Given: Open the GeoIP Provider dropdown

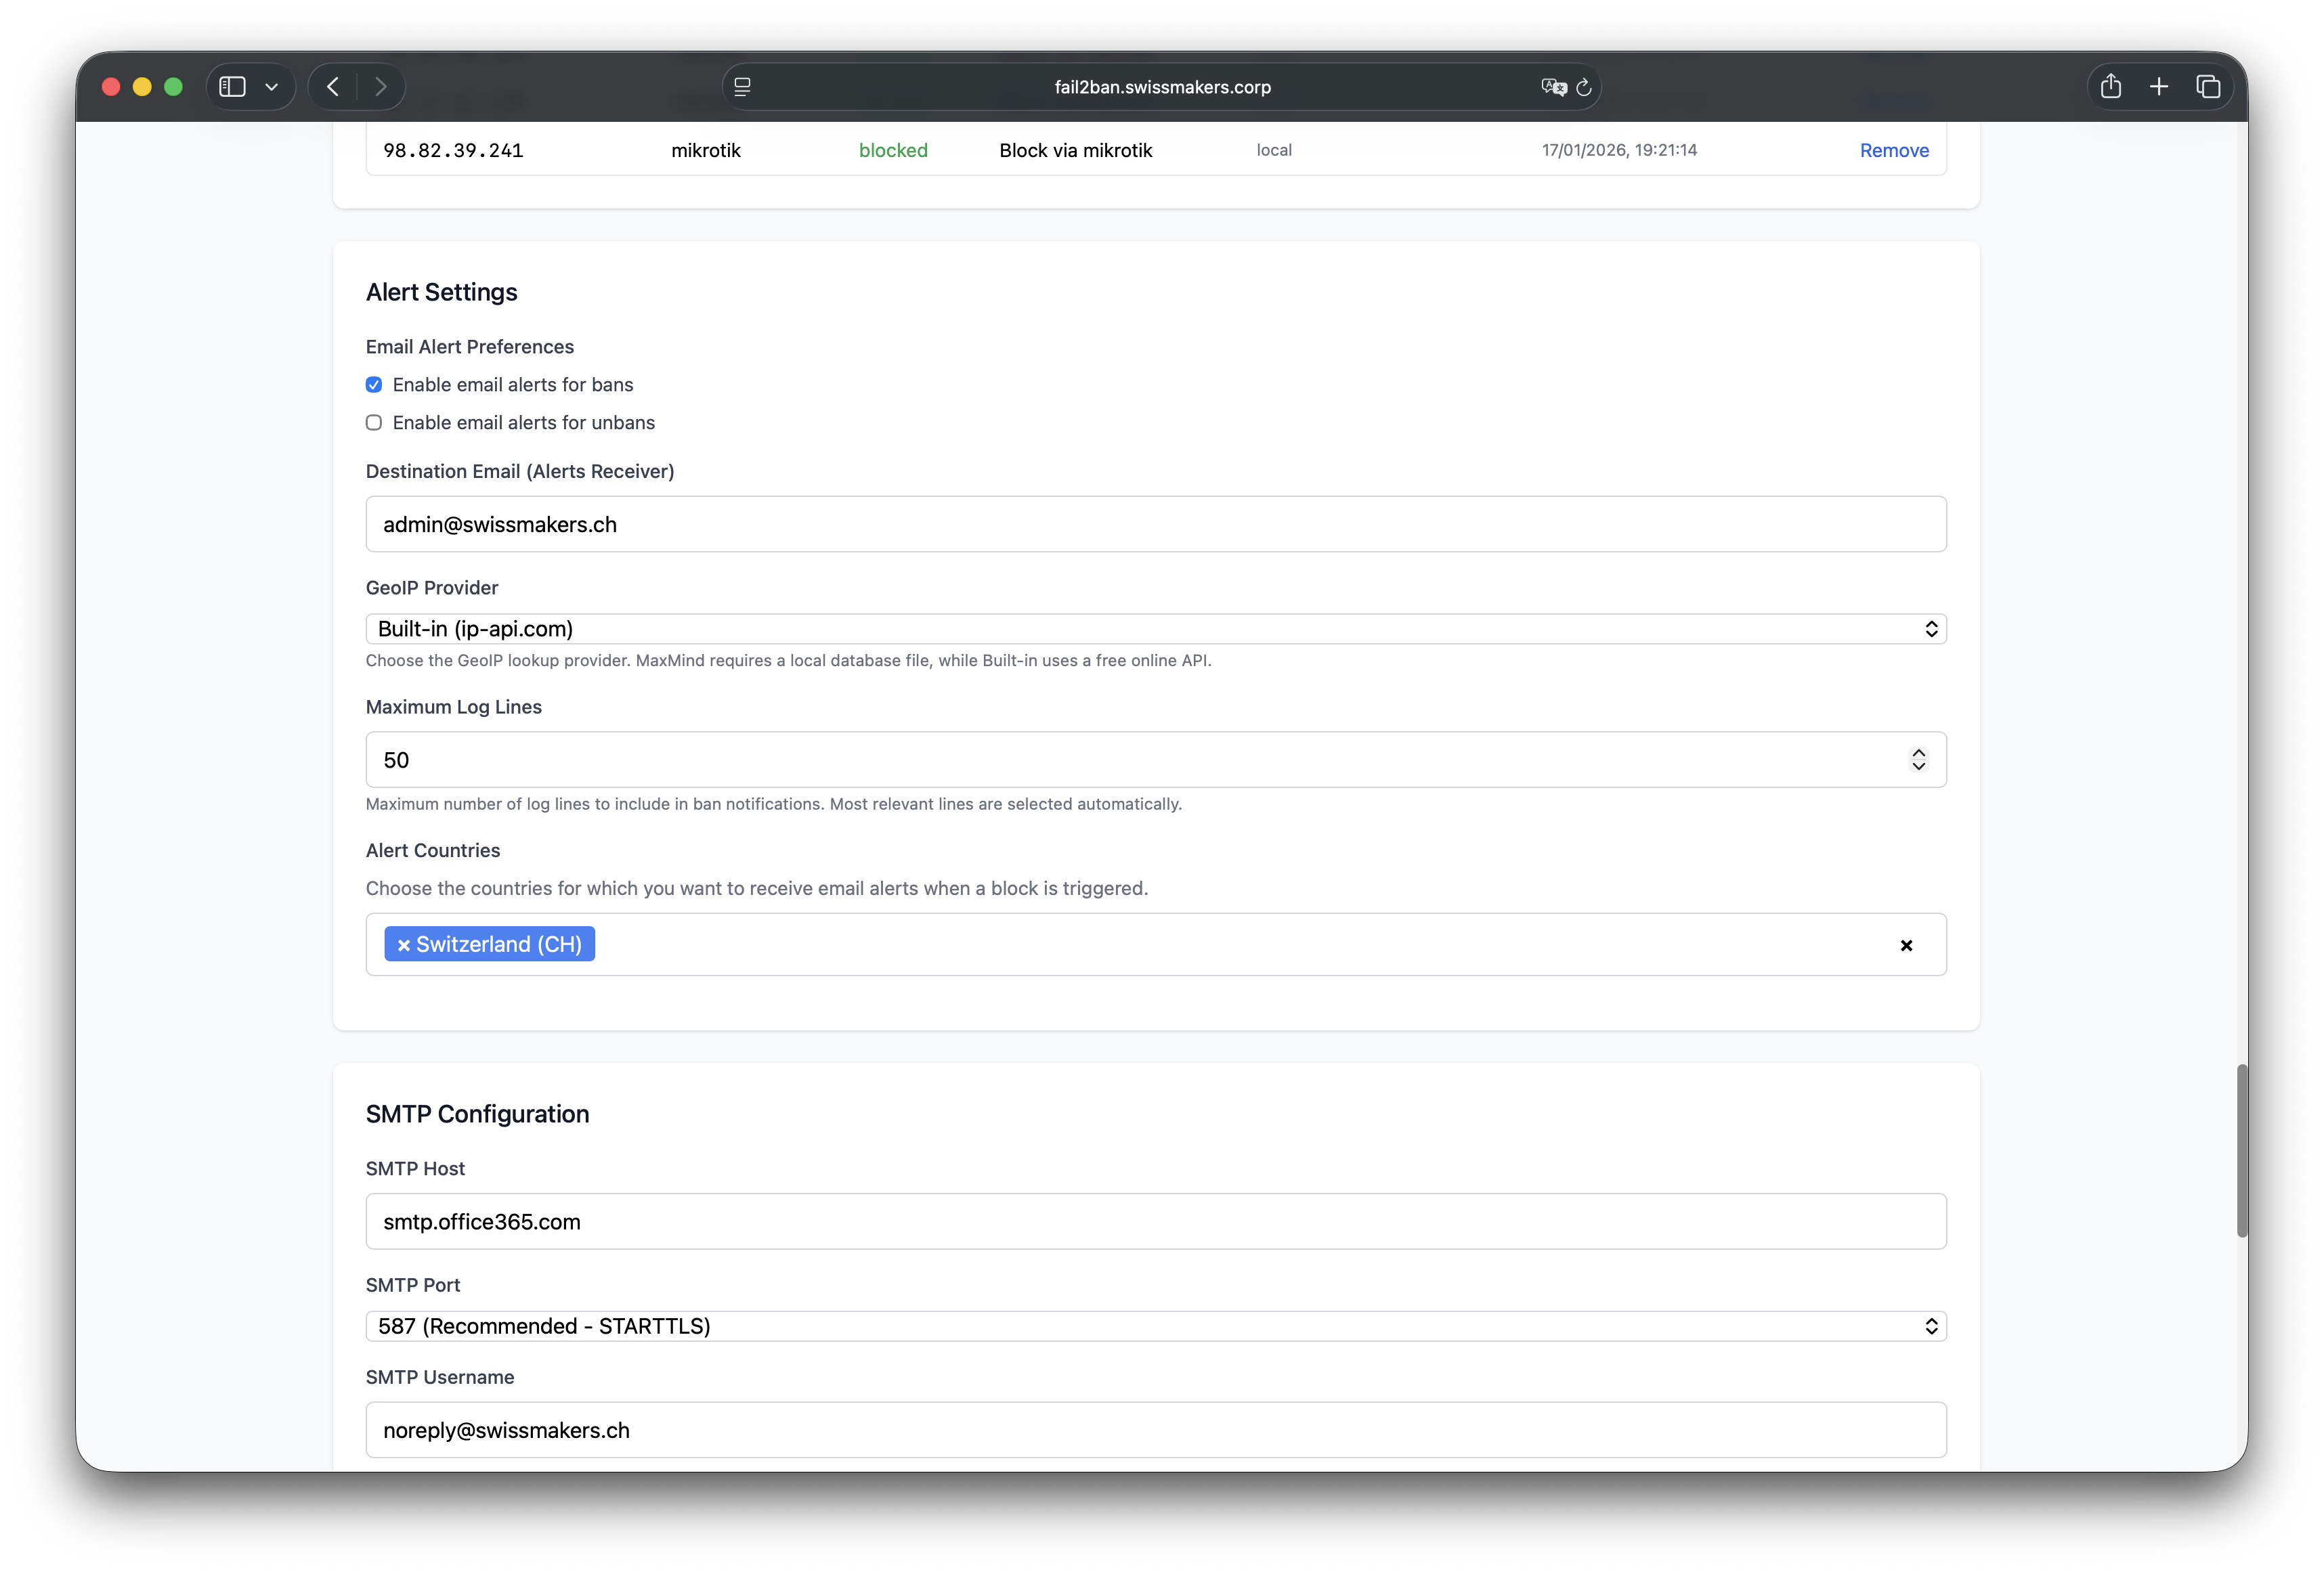Looking at the screenshot, I should tap(1155, 629).
